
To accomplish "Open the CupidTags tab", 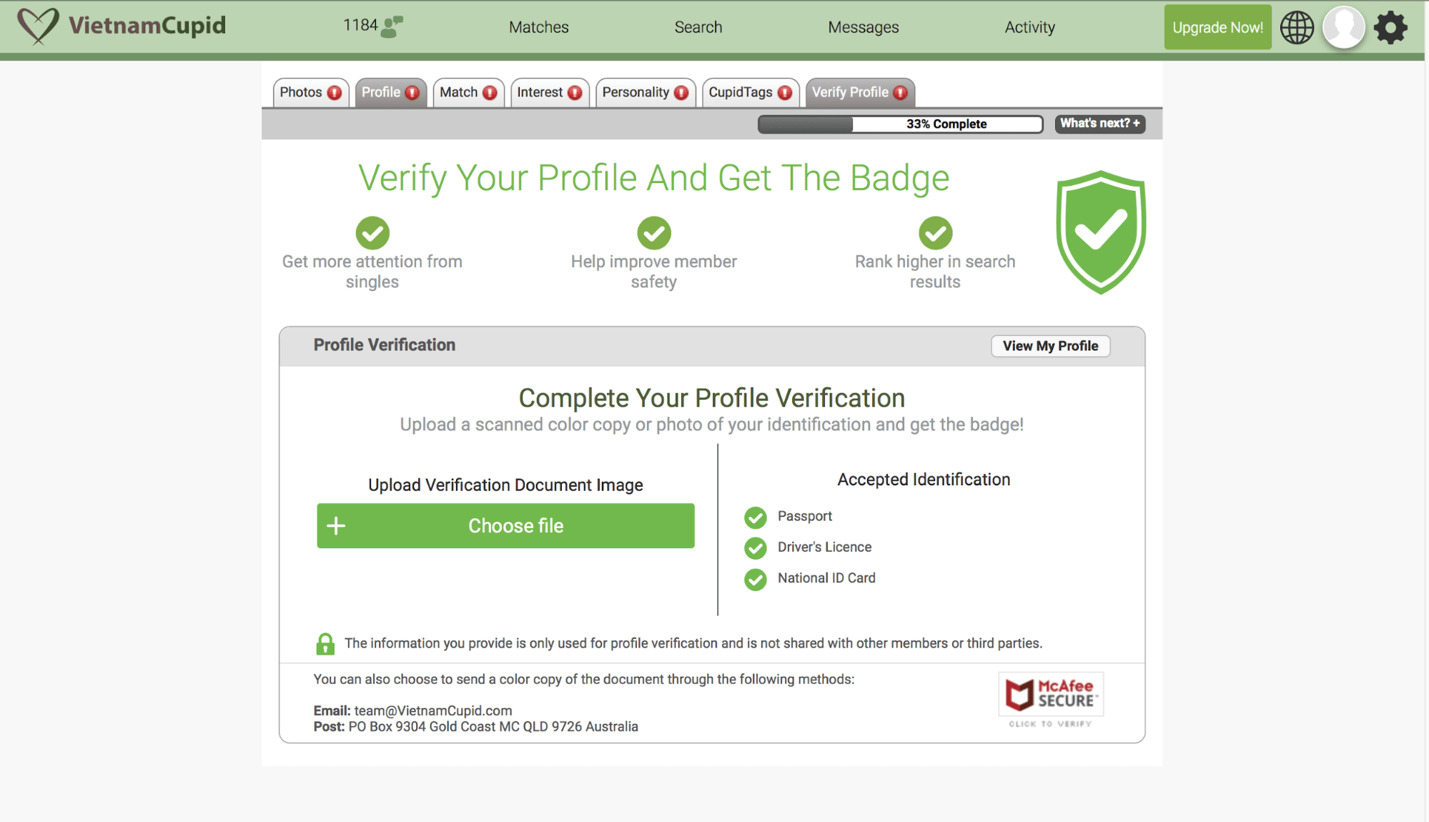I will pyautogui.click(x=751, y=93).
